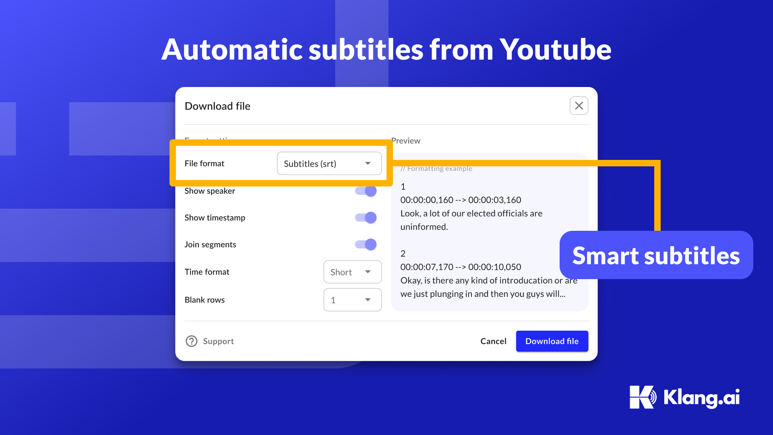773x435 pixels.
Task: Click the Cancel button
Action: tap(494, 341)
